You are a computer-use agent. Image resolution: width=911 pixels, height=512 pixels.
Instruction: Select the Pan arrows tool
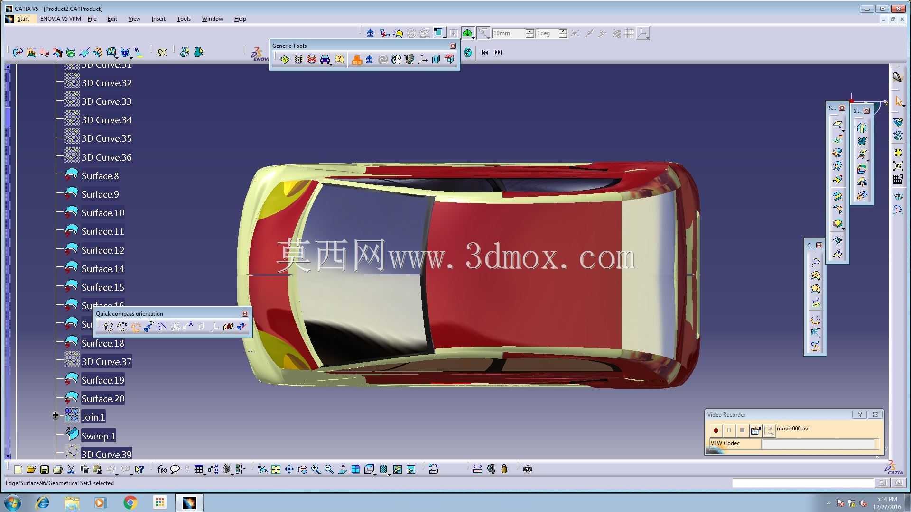[289, 469]
